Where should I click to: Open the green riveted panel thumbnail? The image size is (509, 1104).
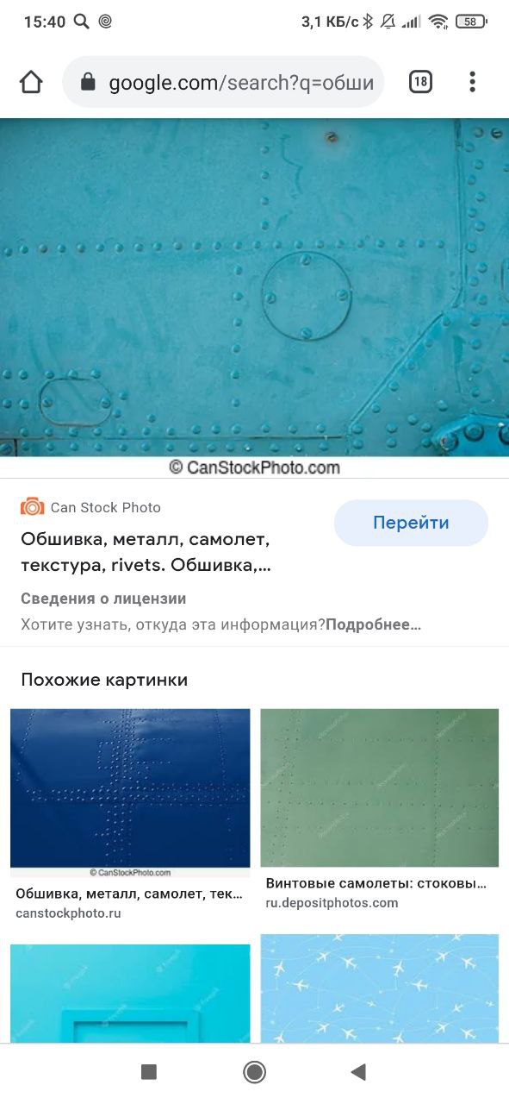point(380,787)
